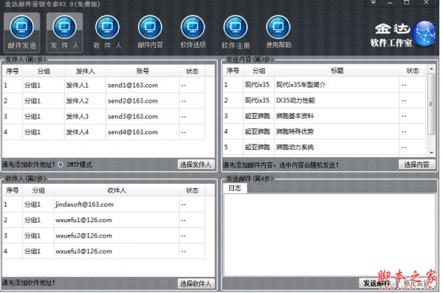
Task: Click the 发送邮件 button
Action: pyautogui.click(x=377, y=283)
